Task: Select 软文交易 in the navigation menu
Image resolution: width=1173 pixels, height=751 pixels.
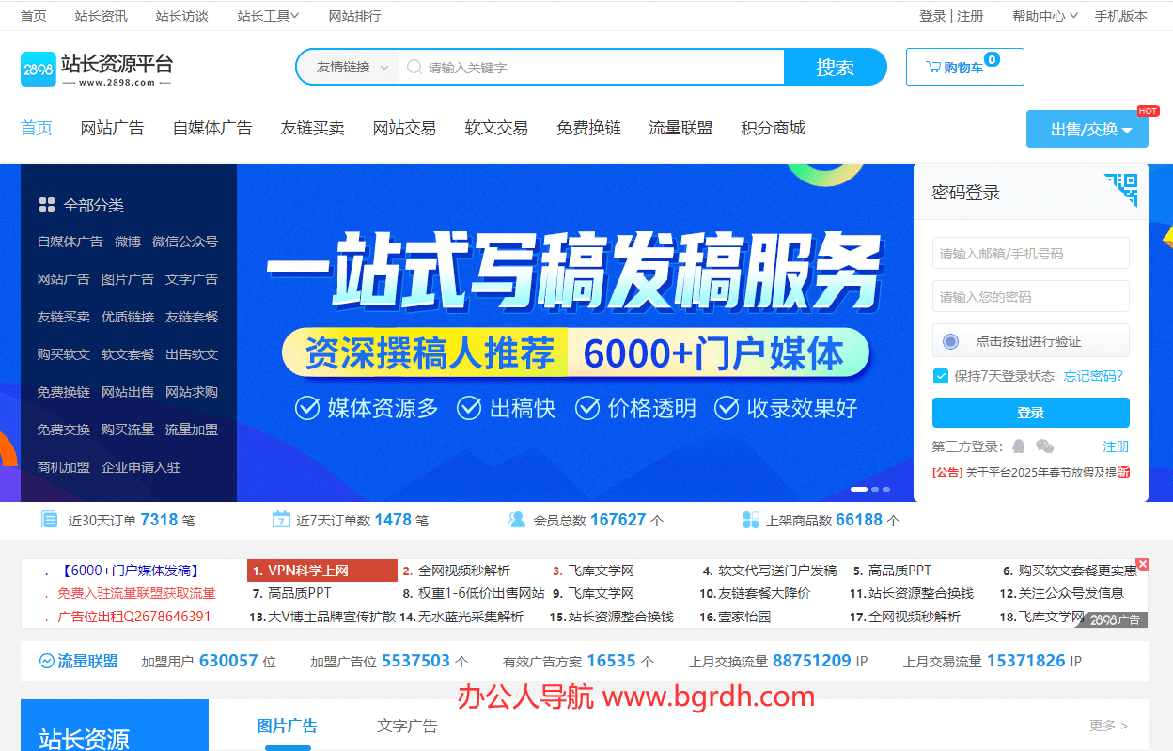Action: [x=495, y=128]
